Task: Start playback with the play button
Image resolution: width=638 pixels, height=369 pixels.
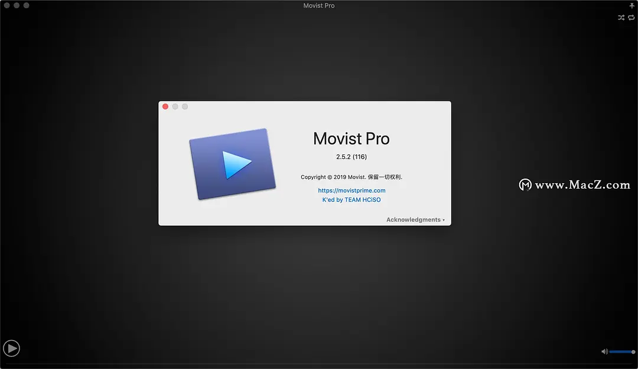Action: tap(11, 348)
